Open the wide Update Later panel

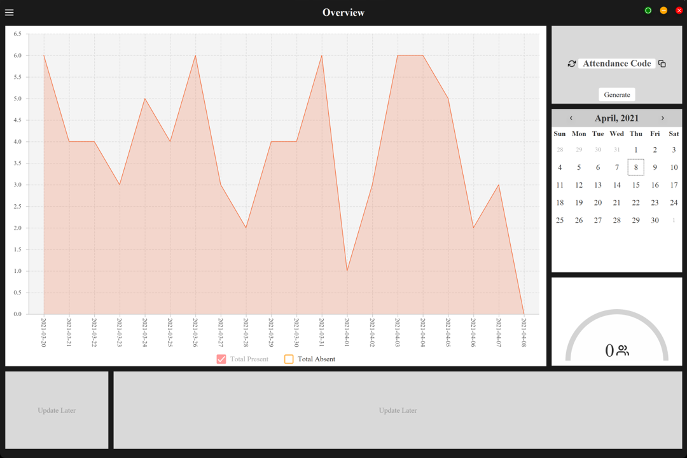tap(398, 410)
